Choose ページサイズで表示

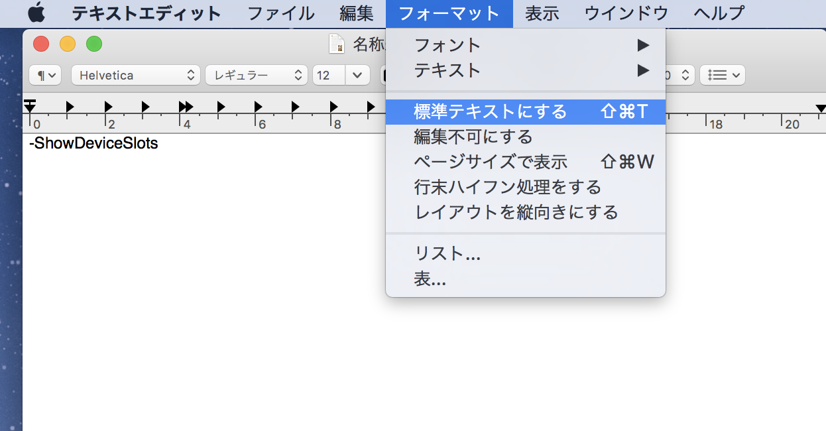[526, 162]
